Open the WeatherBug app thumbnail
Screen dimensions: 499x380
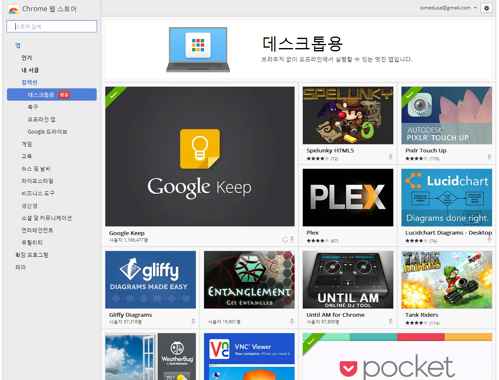click(151, 356)
